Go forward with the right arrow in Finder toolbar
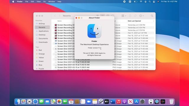 click(x=60, y=16)
